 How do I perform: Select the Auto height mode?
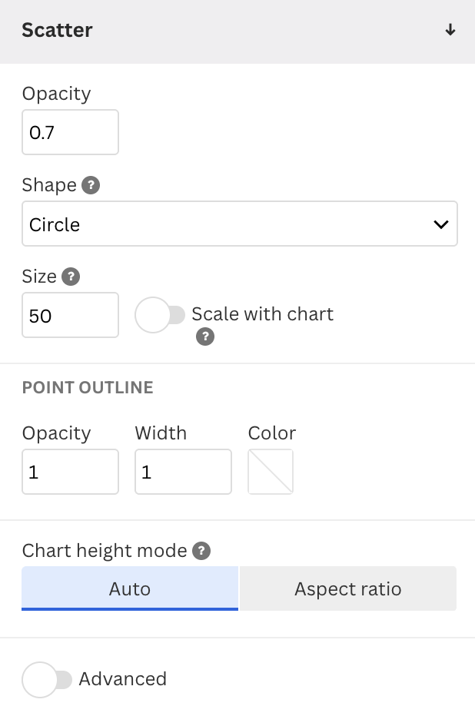[x=130, y=588]
